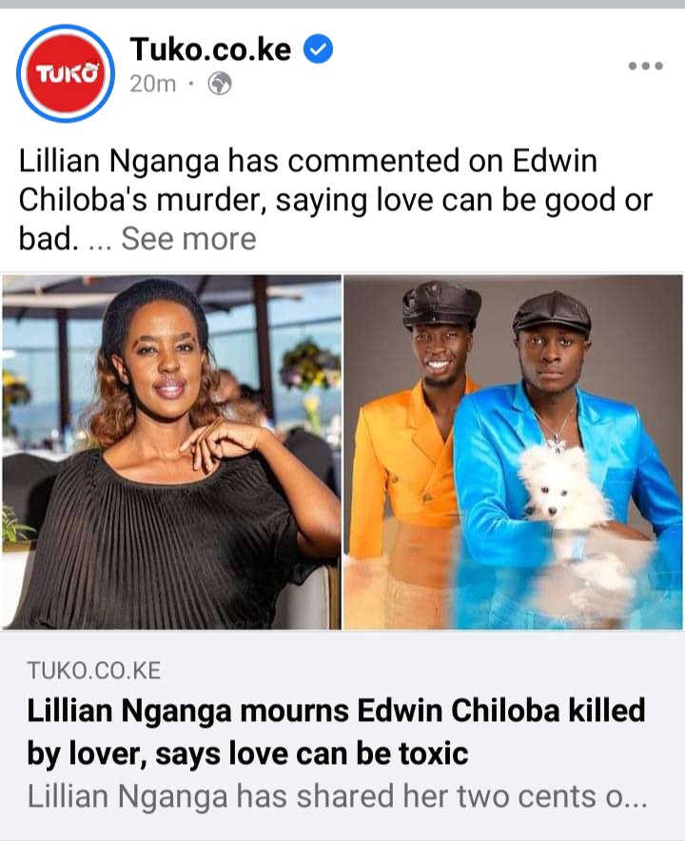Open the three-dot post options menu

point(646,66)
